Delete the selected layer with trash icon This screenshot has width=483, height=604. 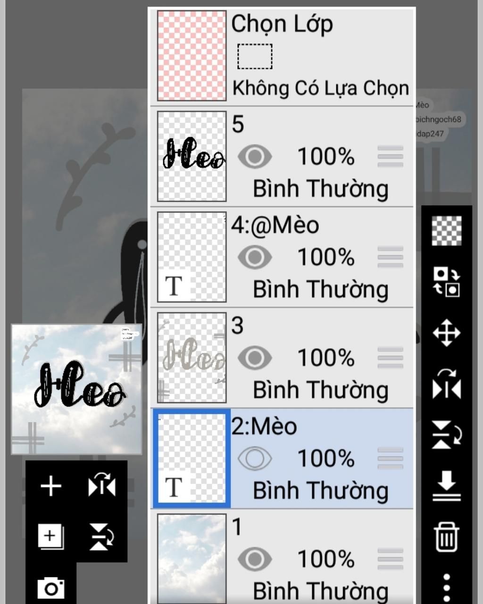coord(447,537)
